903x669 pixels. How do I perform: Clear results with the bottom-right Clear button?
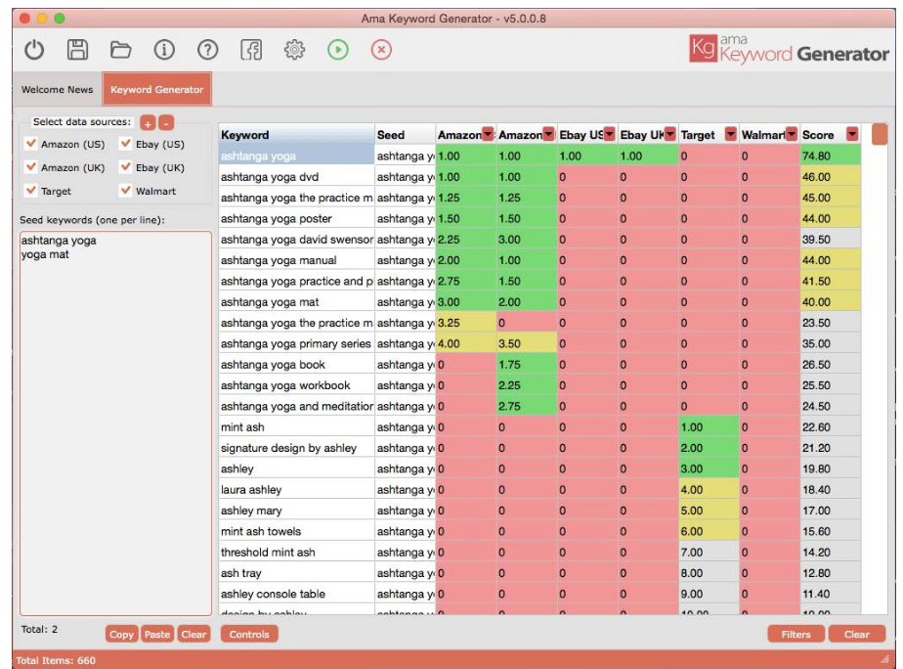coord(857,634)
